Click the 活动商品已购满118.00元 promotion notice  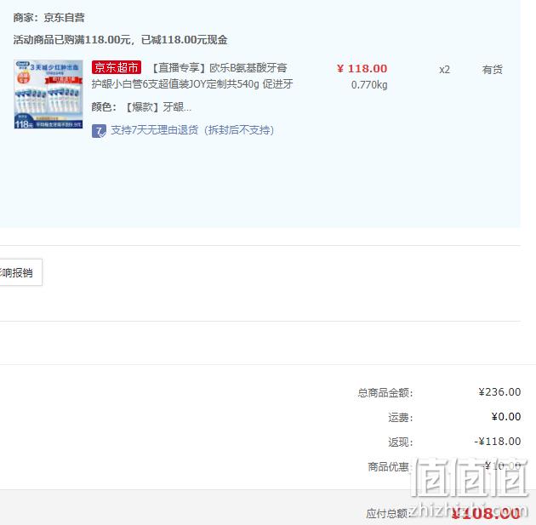120,40
